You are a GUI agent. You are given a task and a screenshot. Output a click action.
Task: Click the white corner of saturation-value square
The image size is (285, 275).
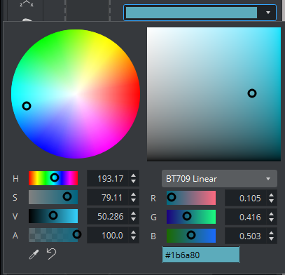point(149,30)
